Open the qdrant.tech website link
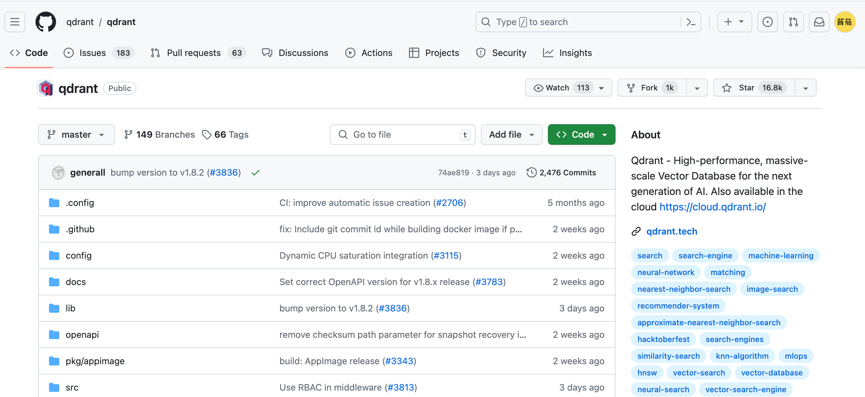The image size is (865, 397). click(x=672, y=231)
